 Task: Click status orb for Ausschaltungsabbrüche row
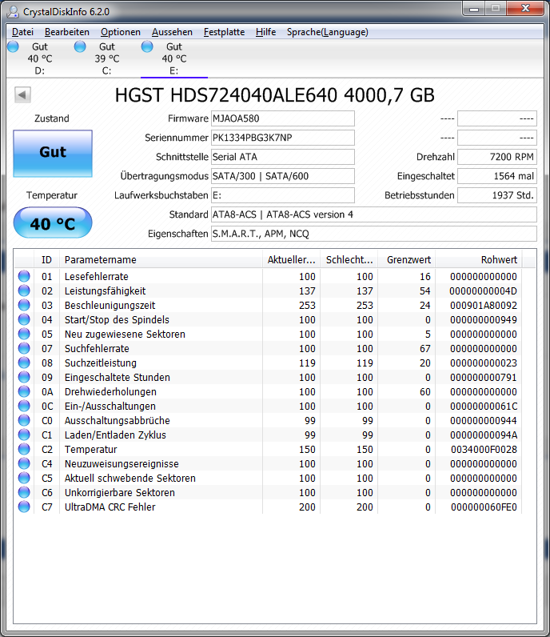click(x=24, y=420)
